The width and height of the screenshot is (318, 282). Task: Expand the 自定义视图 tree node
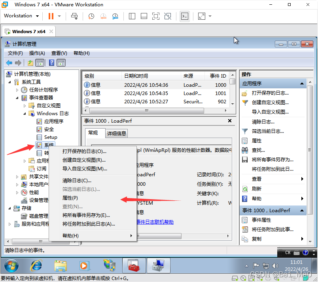pyautogui.click(x=25, y=106)
